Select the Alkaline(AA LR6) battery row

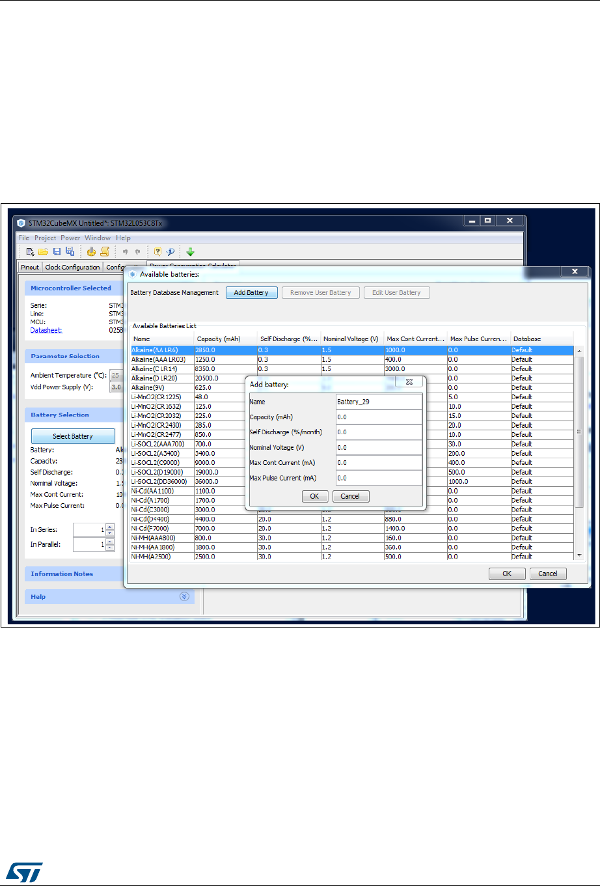coord(352,350)
